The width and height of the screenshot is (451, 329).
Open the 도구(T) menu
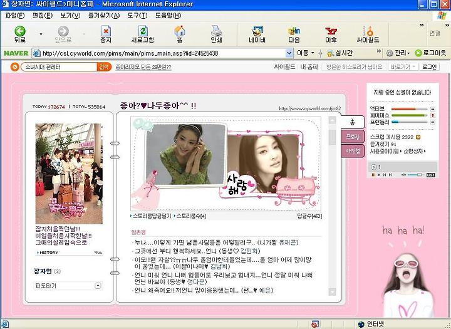tap(137, 16)
